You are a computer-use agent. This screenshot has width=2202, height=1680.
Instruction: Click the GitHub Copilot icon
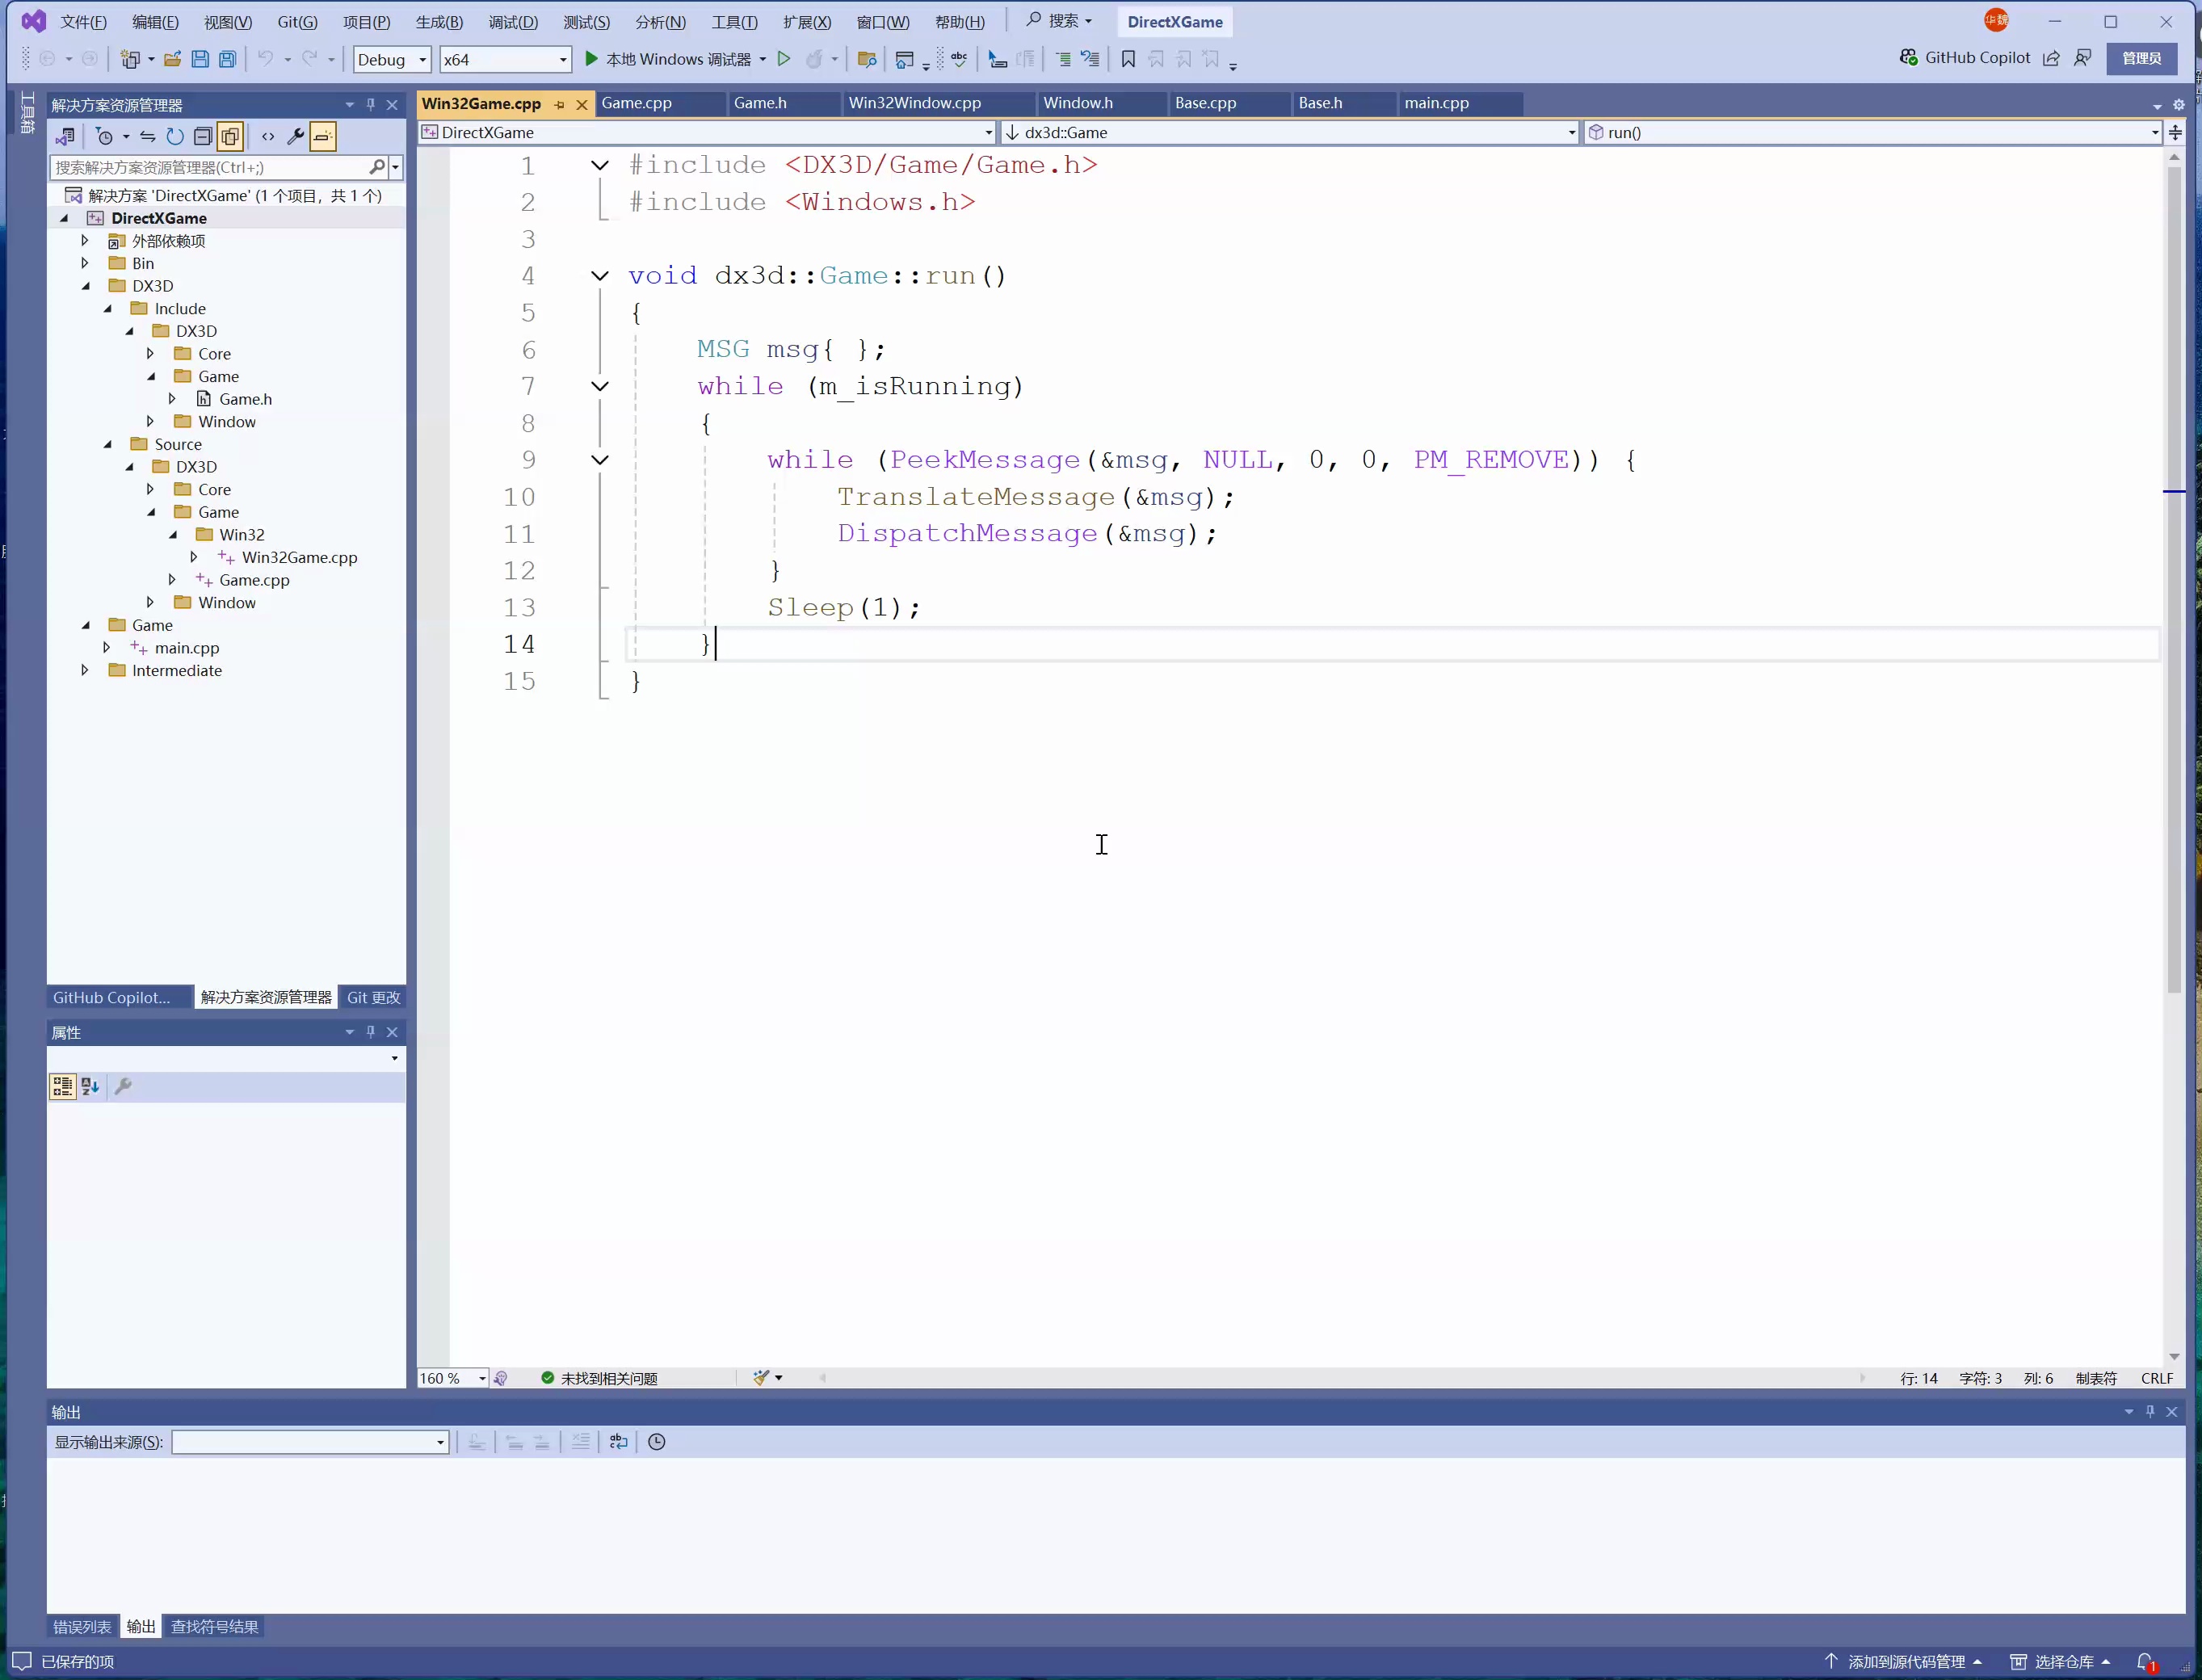click(x=1908, y=58)
